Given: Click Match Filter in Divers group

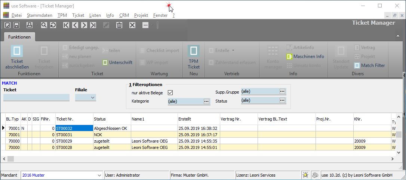Looking at the screenshot, I should pyautogui.click(x=369, y=65).
